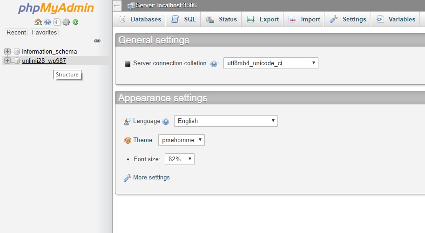The image size is (425, 233).
Task: Open the Font size dropdown
Action: (x=179, y=159)
